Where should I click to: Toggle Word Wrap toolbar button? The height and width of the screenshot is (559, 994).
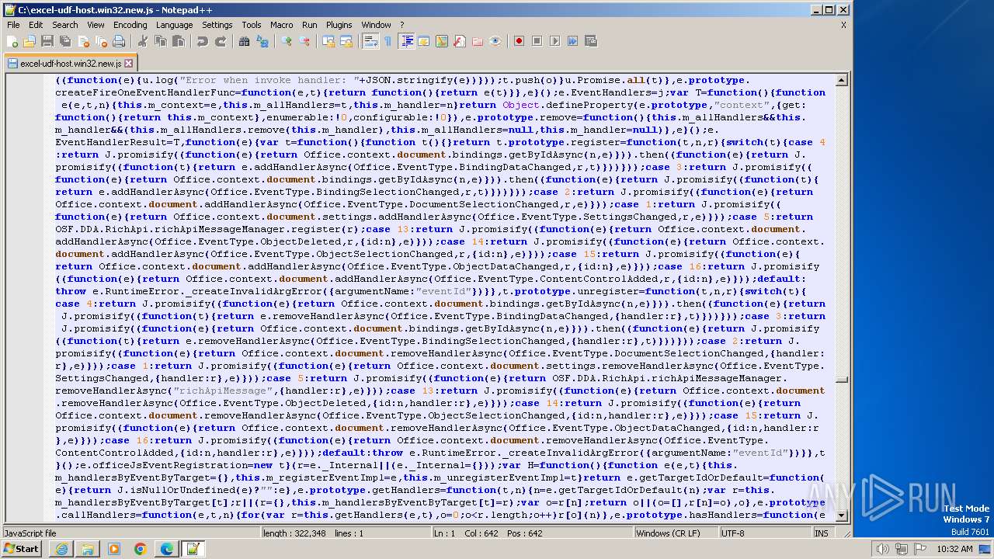pyautogui.click(x=370, y=41)
